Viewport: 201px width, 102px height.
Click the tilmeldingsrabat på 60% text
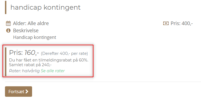63,60
